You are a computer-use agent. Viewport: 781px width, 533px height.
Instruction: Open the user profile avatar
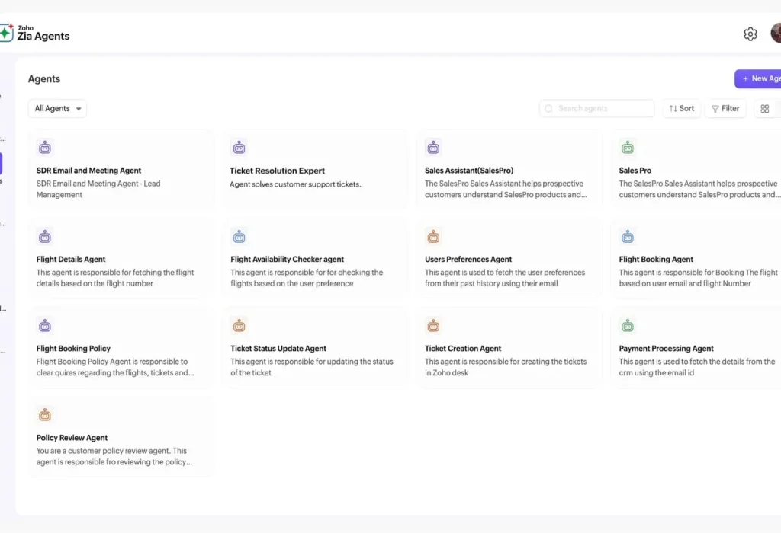[776, 33]
